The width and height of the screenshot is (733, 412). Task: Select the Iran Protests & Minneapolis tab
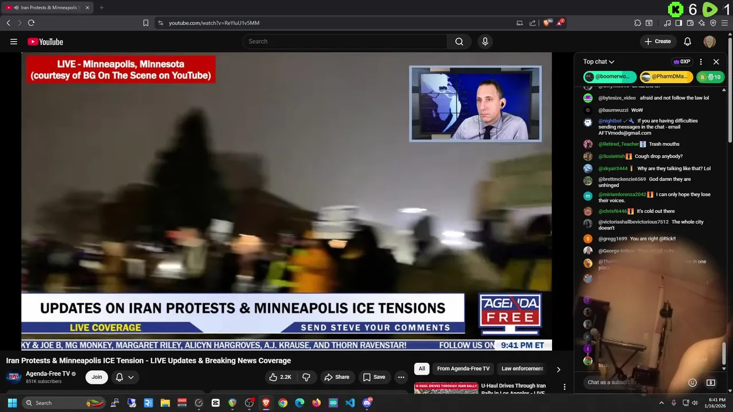(48, 7)
